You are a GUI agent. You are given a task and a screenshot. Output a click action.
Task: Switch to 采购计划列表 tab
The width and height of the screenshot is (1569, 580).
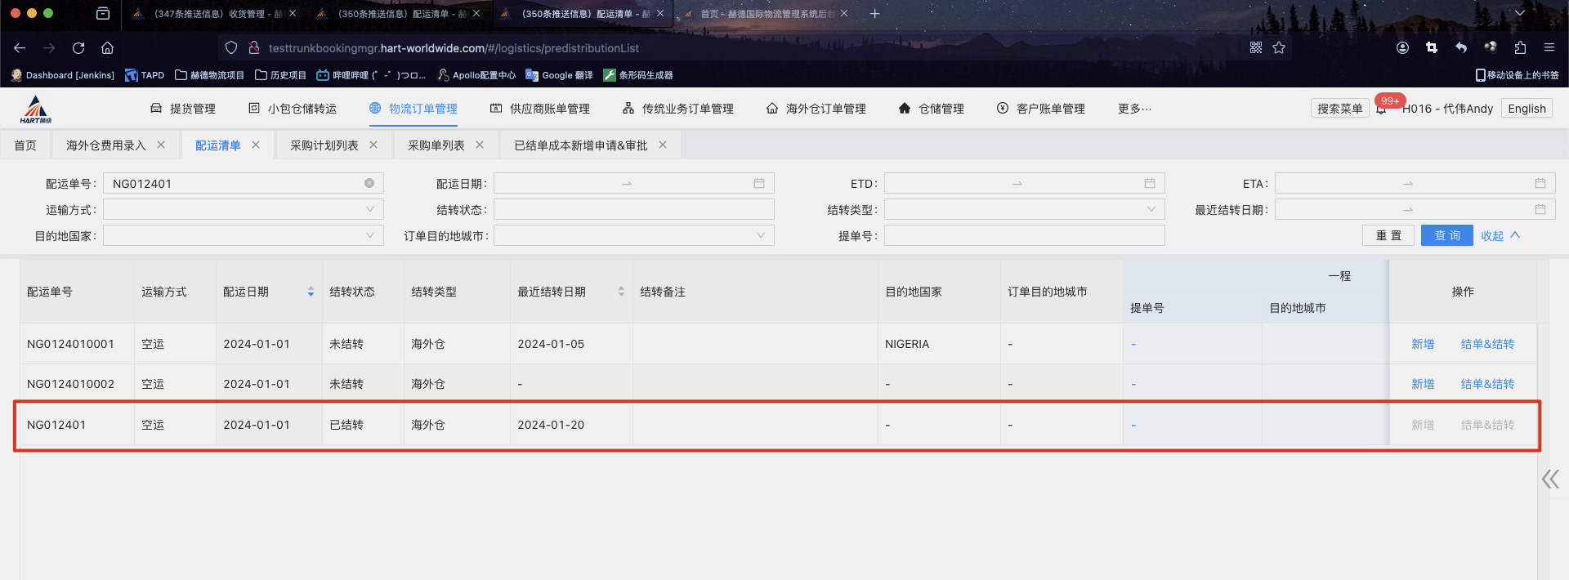point(324,145)
